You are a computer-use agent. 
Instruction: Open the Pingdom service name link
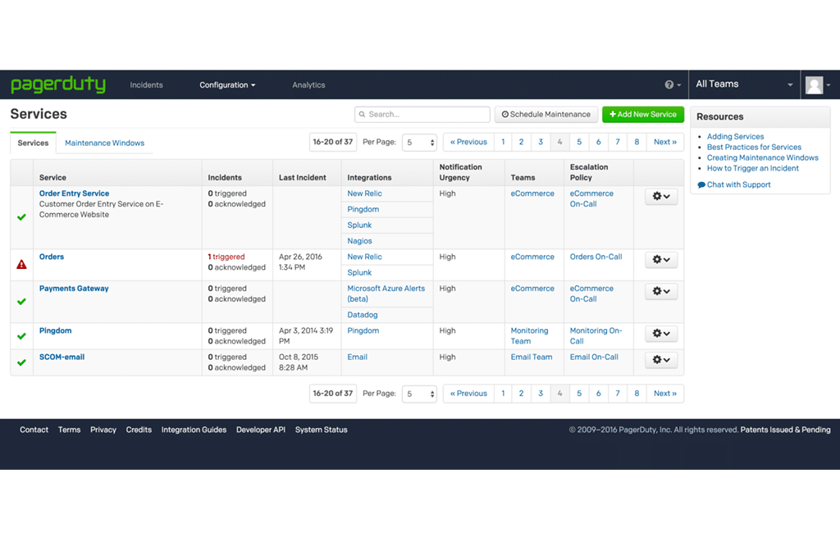tap(55, 330)
